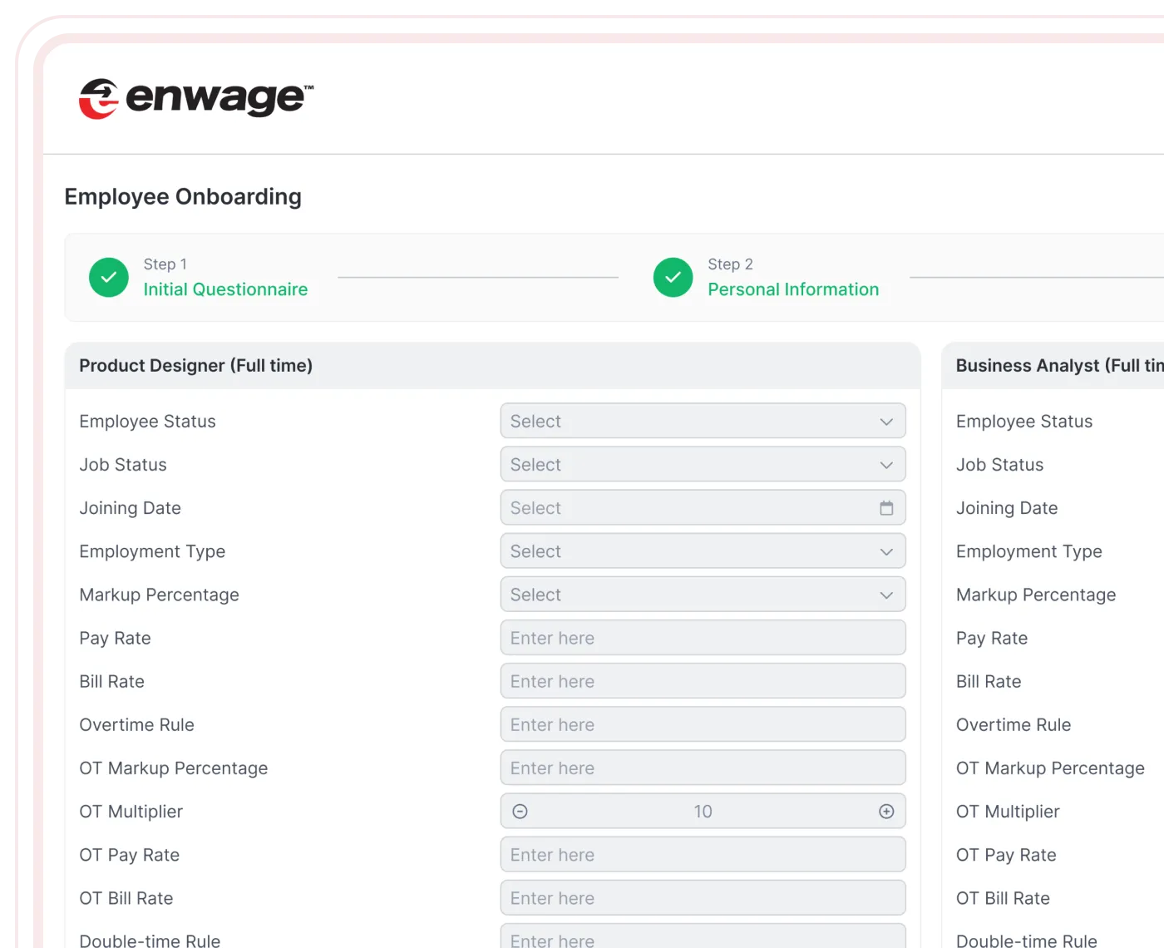This screenshot has height=948, width=1164.
Task: Go to Initial Questionnaire step
Action: click(x=225, y=289)
